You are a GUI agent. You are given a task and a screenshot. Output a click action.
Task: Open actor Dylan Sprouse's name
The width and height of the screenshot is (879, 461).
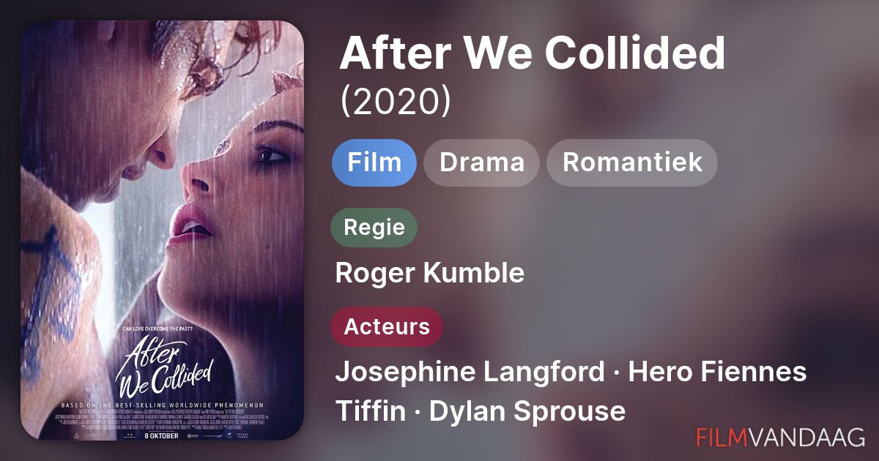527,411
